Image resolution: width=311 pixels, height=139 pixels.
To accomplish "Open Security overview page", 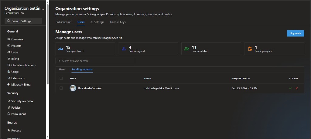I will (x=22, y=101).
